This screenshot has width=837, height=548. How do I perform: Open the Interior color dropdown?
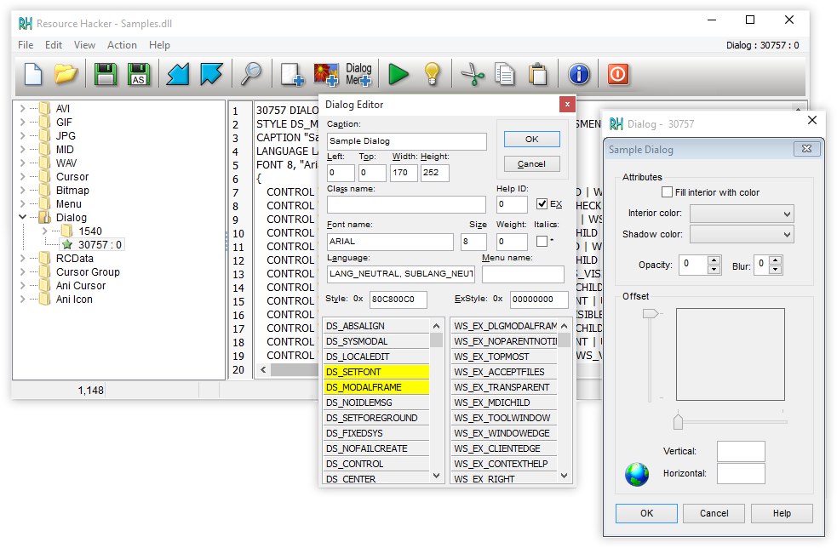click(741, 213)
